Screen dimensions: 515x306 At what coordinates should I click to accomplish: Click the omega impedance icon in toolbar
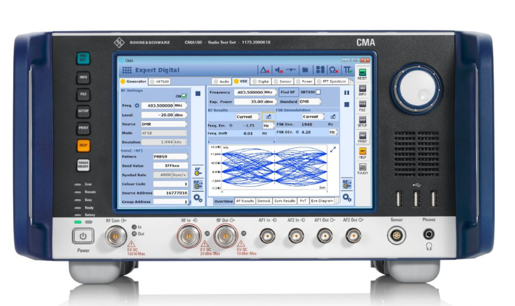tap(334, 70)
